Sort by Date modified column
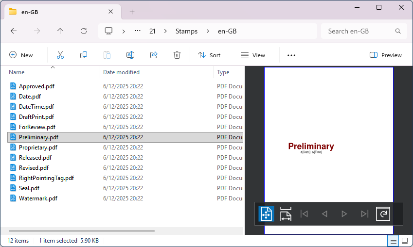The width and height of the screenshot is (413, 247). (x=157, y=72)
